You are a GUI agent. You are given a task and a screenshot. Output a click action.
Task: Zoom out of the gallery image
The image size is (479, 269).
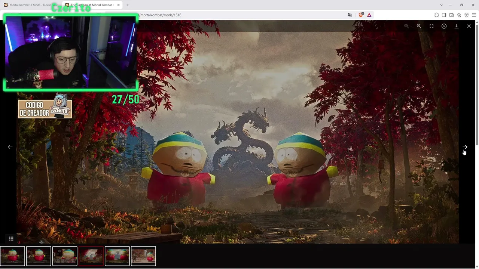click(406, 26)
